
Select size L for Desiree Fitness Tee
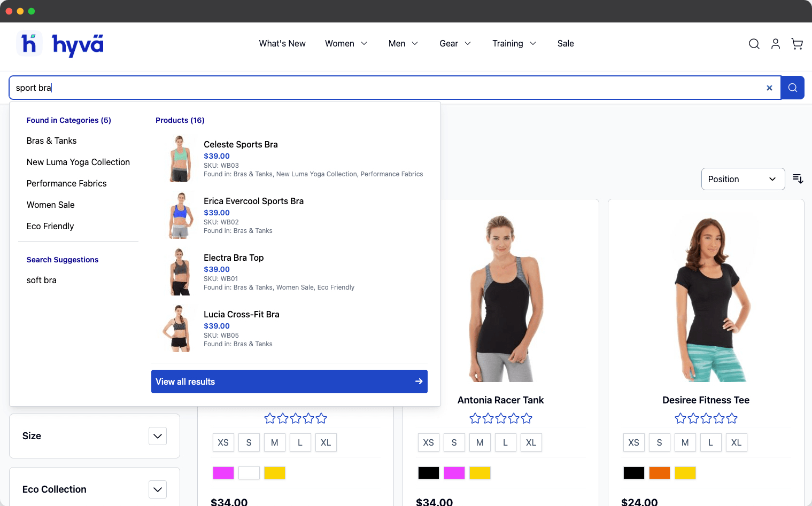tap(710, 442)
